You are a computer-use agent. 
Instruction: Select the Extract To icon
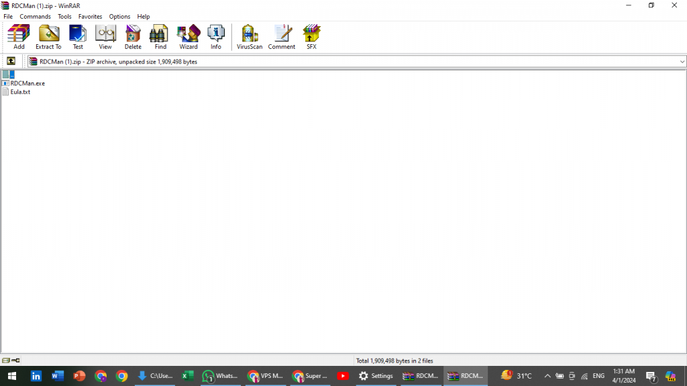pos(48,37)
